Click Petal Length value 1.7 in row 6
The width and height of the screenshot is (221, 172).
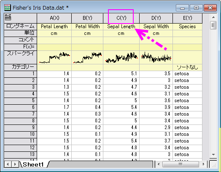tap(54, 108)
